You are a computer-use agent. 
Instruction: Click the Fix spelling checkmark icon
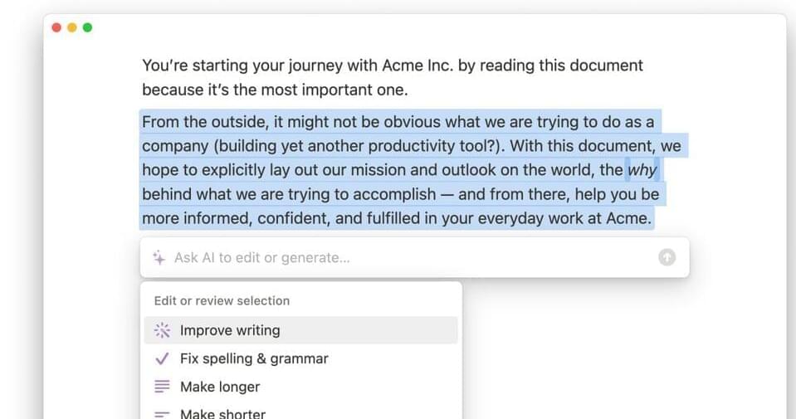[x=163, y=359]
